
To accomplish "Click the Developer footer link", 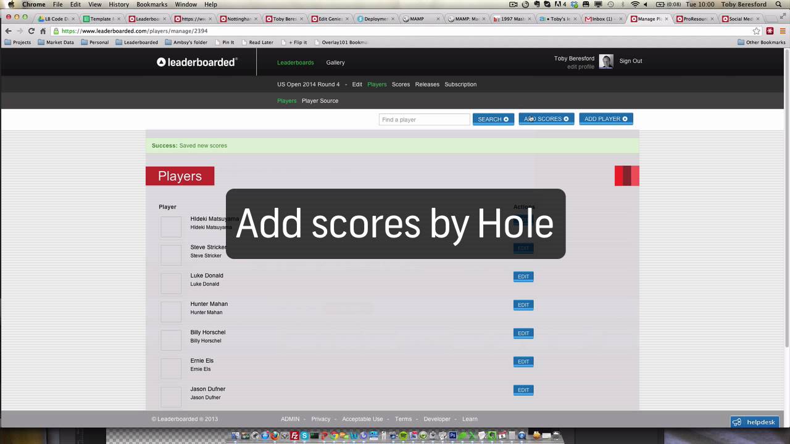I will coord(437,419).
